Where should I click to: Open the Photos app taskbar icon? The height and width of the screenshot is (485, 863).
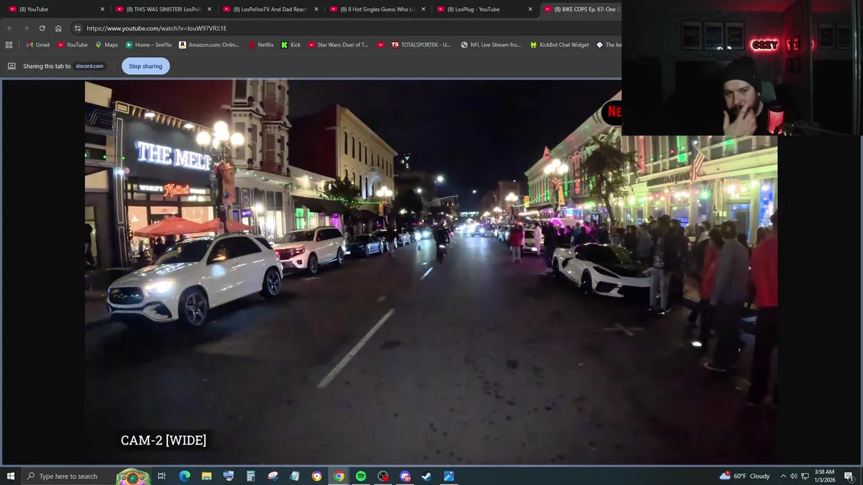click(448, 476)
